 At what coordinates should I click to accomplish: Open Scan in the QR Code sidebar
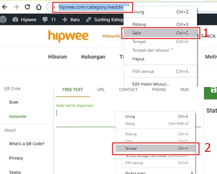point(13,102)
